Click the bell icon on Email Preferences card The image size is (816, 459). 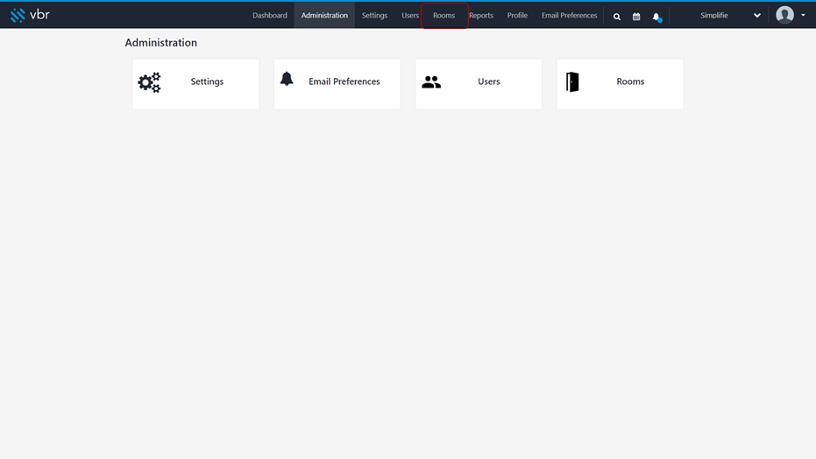287,79
